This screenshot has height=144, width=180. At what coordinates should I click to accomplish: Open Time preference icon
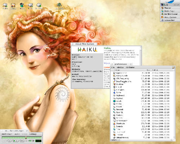[x=114, y=129]
